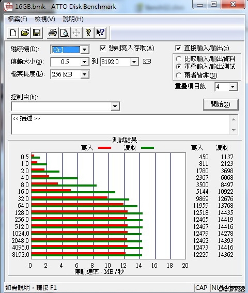248x293 pixels.
Task: Open transfer size minimum 0.5 dropdown
Action: pos(84,62)
